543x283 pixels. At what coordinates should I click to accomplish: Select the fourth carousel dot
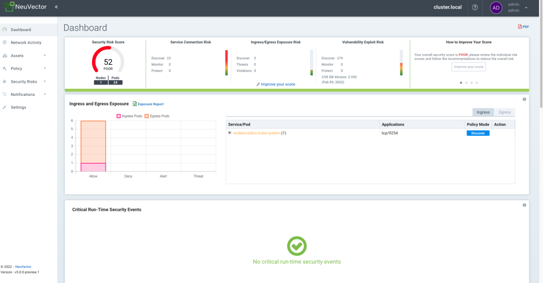pyautogui.click(x=477, y=83)
